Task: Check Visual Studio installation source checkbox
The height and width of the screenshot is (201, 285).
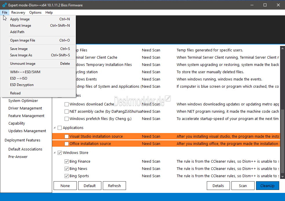Action: point(67,137)
